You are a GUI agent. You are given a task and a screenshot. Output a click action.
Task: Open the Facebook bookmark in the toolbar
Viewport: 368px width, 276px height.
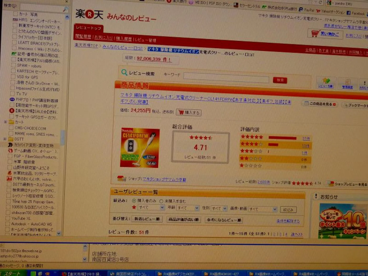(356, 13)
